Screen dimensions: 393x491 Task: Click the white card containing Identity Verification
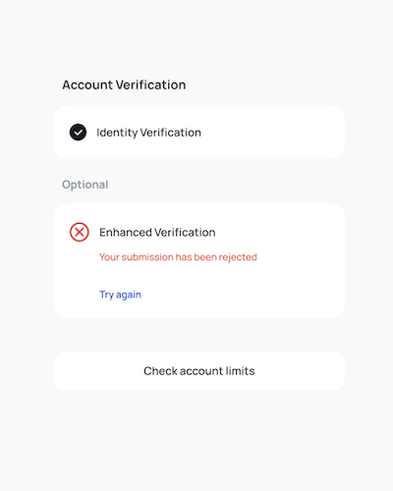point(199,133)
